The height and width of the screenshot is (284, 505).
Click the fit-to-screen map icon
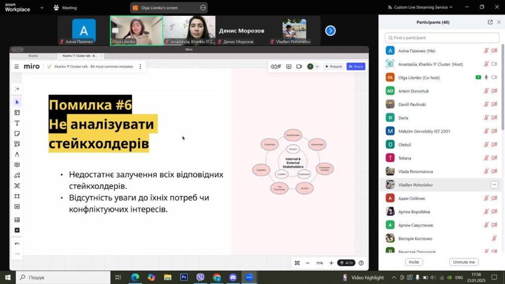pyautogui.click(x=297, y=263)
